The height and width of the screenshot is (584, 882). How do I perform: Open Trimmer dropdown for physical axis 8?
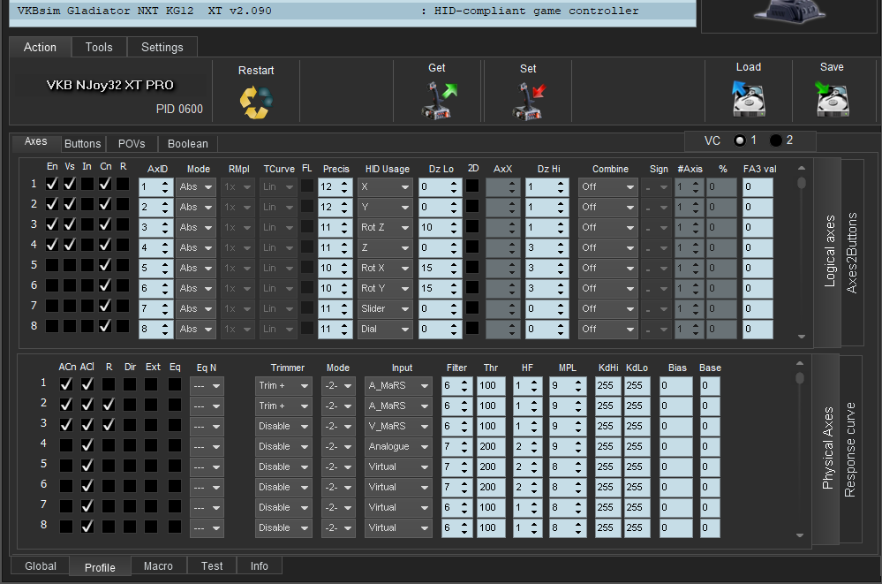click(283, 527)
